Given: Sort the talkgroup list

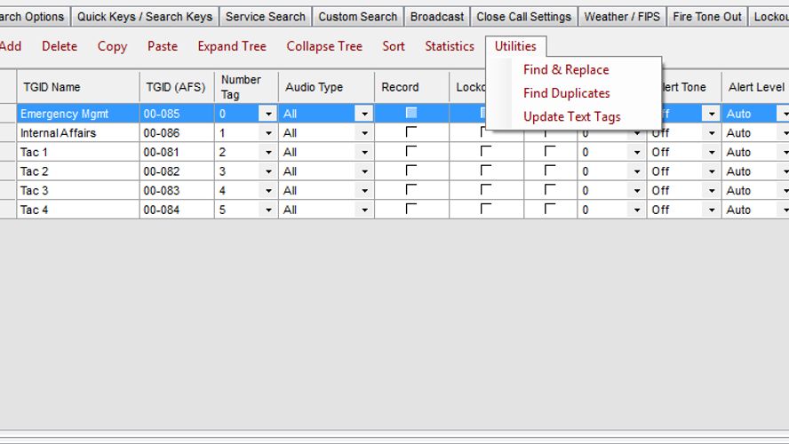Looking at the screenshot, I should [393, 46].
